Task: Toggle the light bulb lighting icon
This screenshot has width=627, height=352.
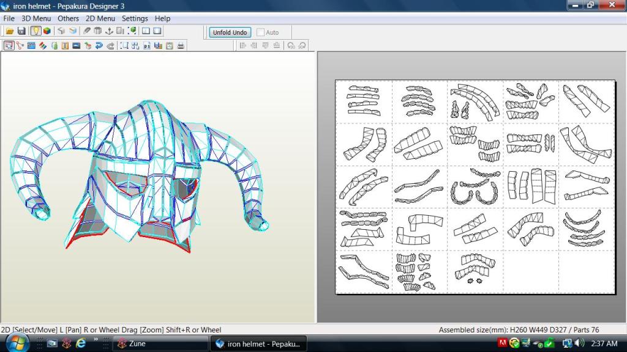Action: point(36,31)
